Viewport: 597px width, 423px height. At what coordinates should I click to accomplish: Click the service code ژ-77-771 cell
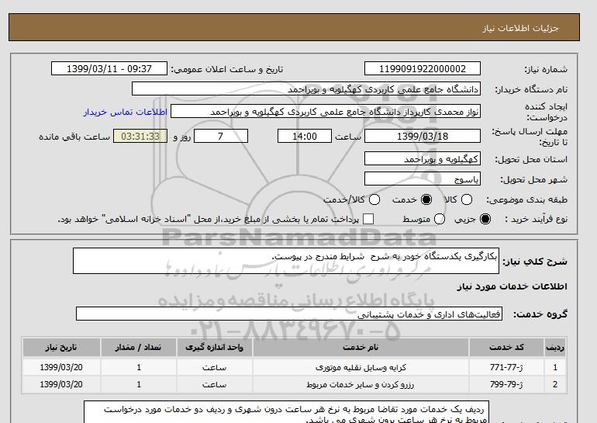pos(506,367)
